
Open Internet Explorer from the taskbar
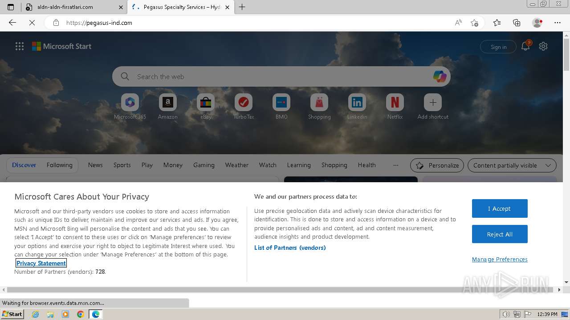pos(36,314)
